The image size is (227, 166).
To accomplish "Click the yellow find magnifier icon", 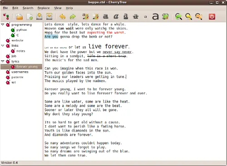I will coord(189,16).
